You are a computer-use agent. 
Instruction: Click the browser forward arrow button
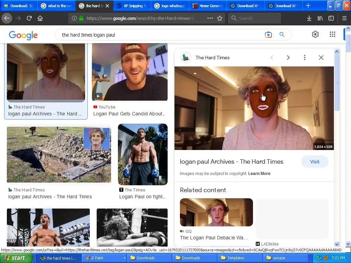click(18, 18)
